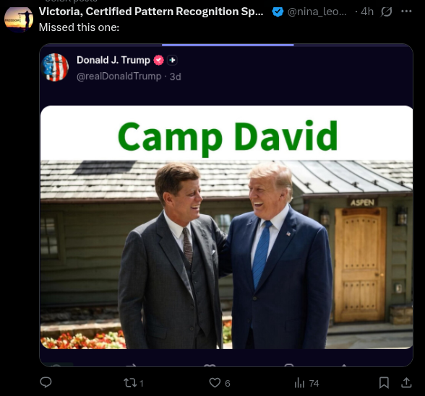Share the post via upload-arrow icon
This screenshot has height=396, width=425.
[x=406, y=383]
